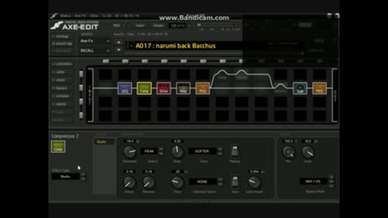
Task: Select Studio in the type list
Action: click(104, 142)
